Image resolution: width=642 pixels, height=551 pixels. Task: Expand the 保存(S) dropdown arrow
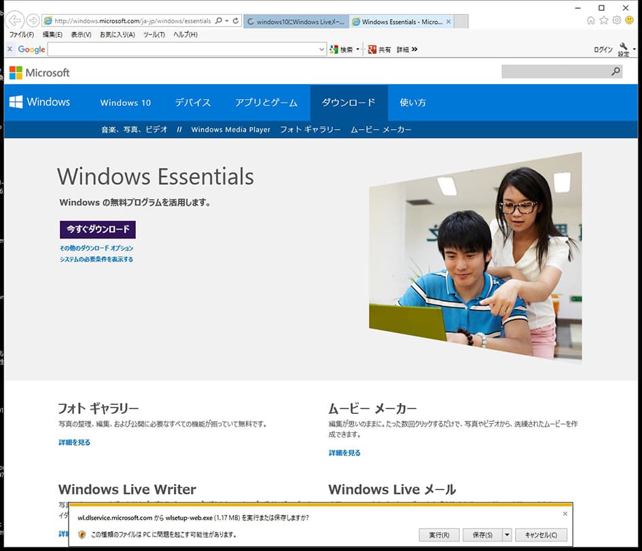507,535
